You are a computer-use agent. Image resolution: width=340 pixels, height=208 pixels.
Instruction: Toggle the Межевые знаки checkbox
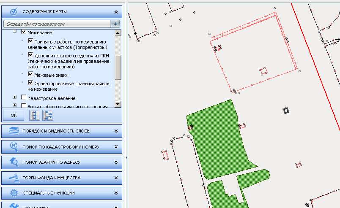click(x=30, y=74)
